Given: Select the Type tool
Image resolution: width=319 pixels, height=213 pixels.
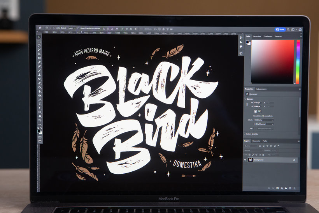Looking at the screenshot, I should (x=40, y=104).
